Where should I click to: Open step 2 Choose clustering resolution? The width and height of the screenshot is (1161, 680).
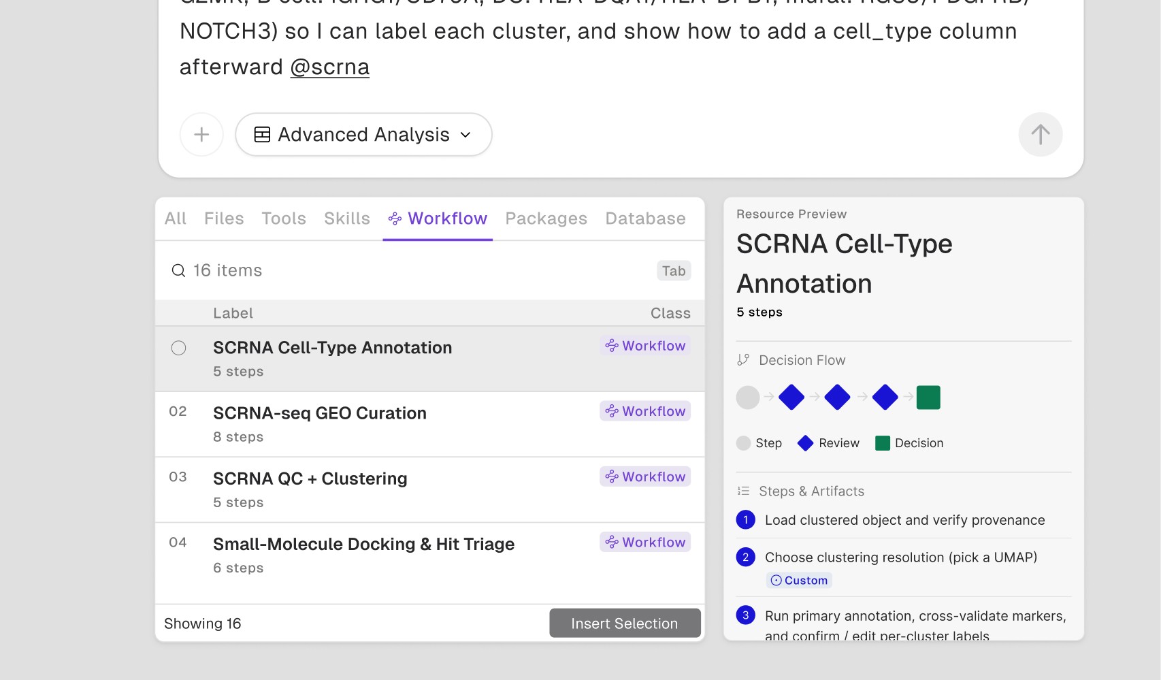point(904,568)
